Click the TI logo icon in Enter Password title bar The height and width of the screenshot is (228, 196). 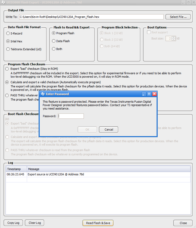(x=43, y=94)
